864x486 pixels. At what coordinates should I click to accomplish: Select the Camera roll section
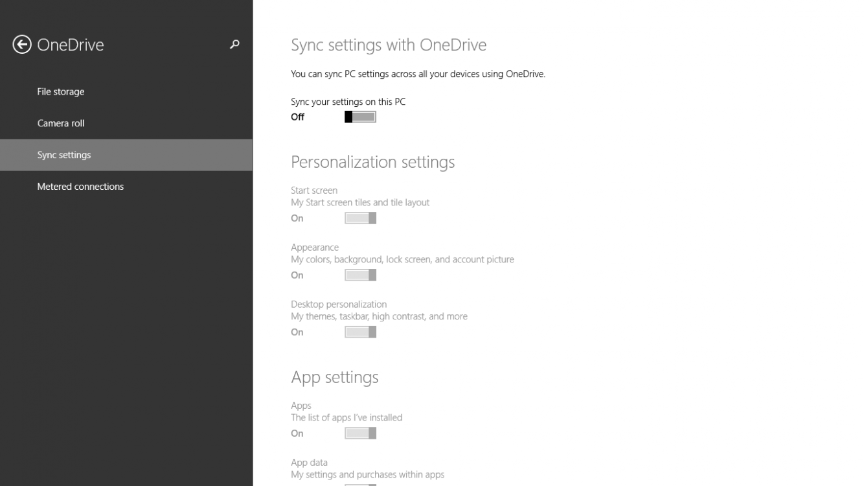tap(126, 123)
